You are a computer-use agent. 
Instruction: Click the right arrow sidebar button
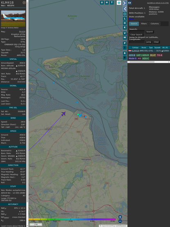click(125, 3)
